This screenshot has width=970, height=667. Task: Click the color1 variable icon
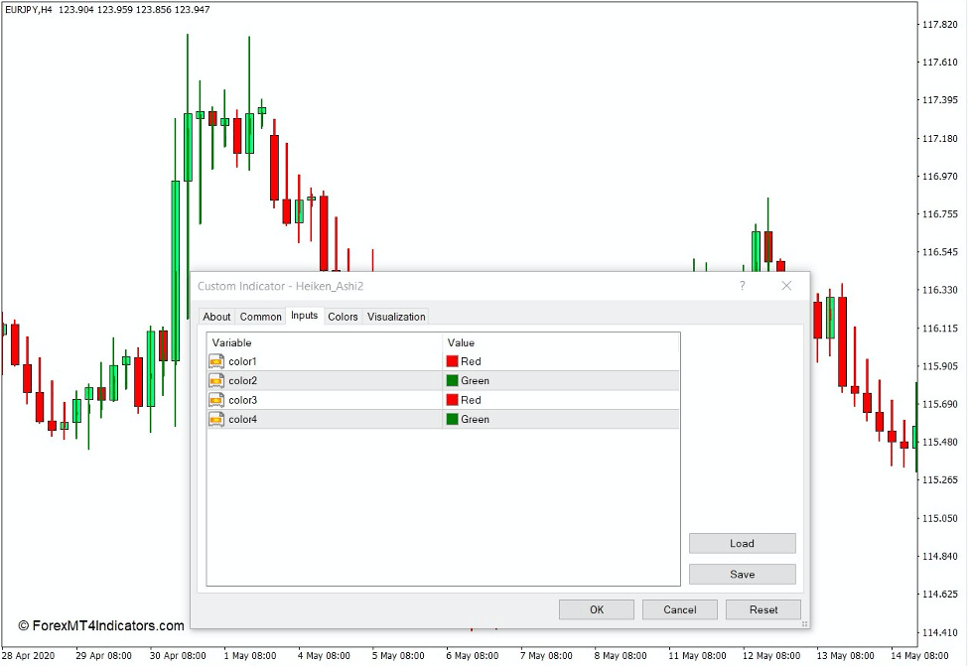pyautogui.click(x=218, y=361)
